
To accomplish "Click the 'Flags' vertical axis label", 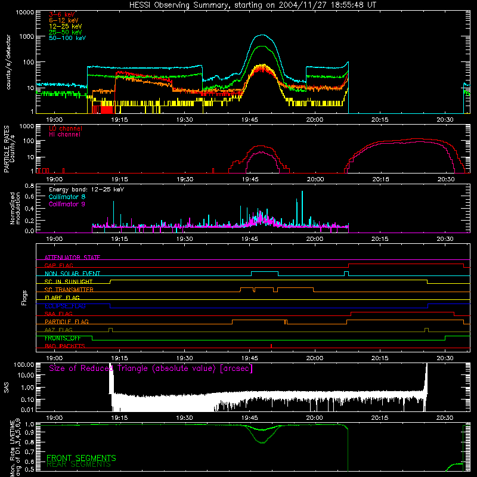I will tap(24, 298).
